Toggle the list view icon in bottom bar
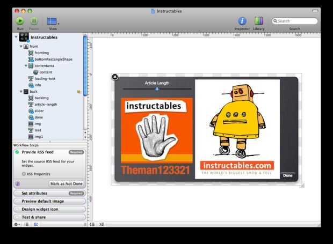The width and height of the screenshot is (333, 244). [x=26, y=224]
